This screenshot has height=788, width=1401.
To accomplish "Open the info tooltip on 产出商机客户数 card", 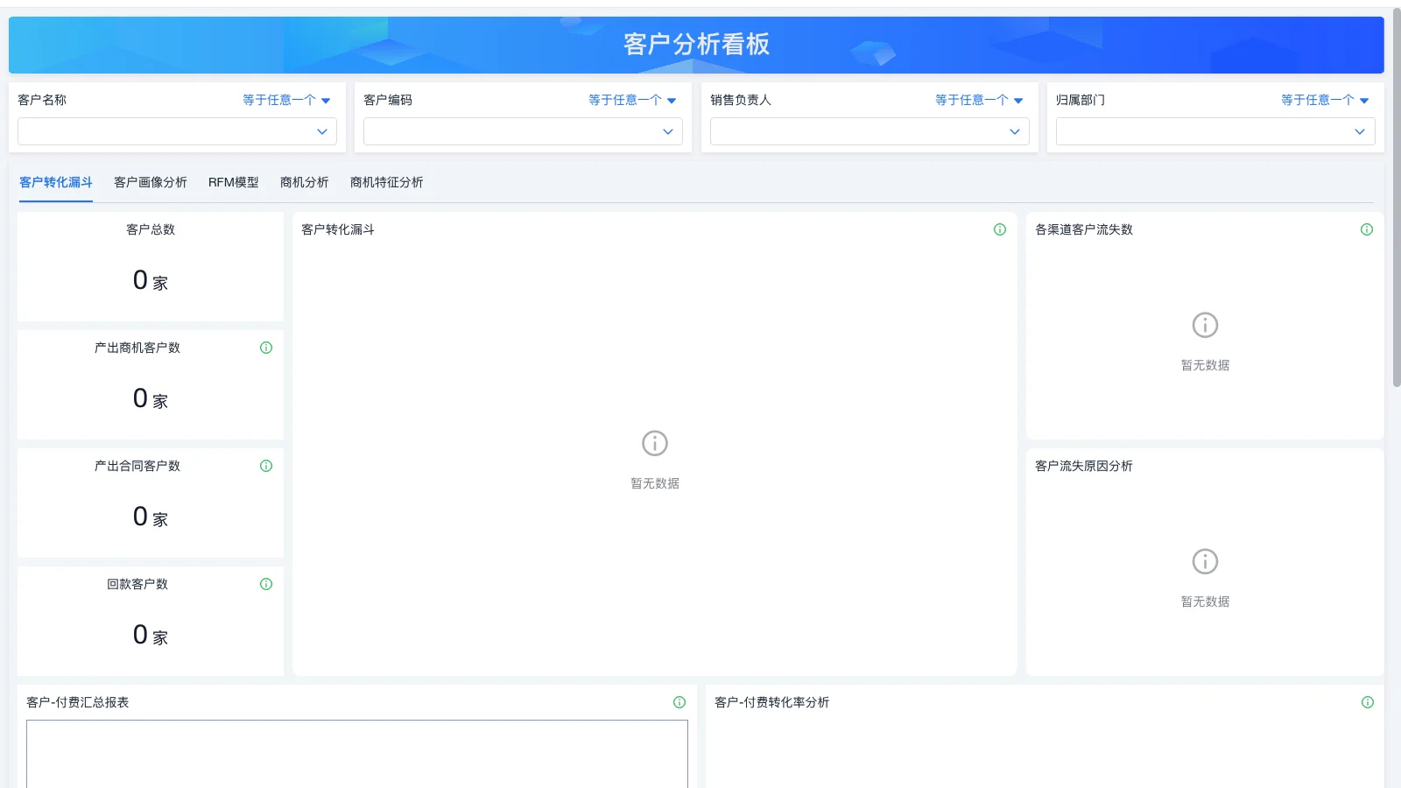I will point(266,347).
